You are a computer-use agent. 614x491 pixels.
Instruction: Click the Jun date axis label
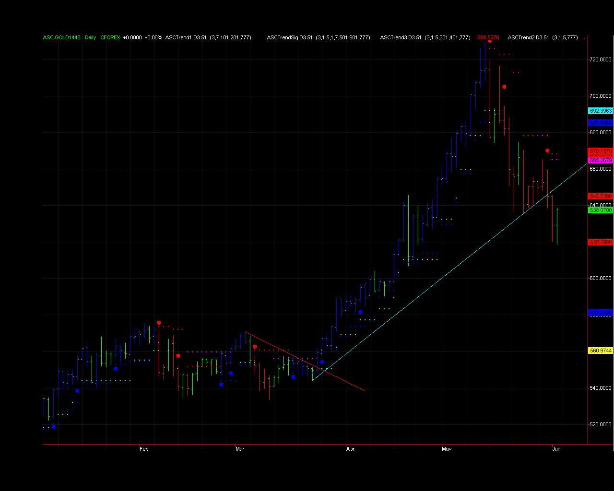[556, 449]
